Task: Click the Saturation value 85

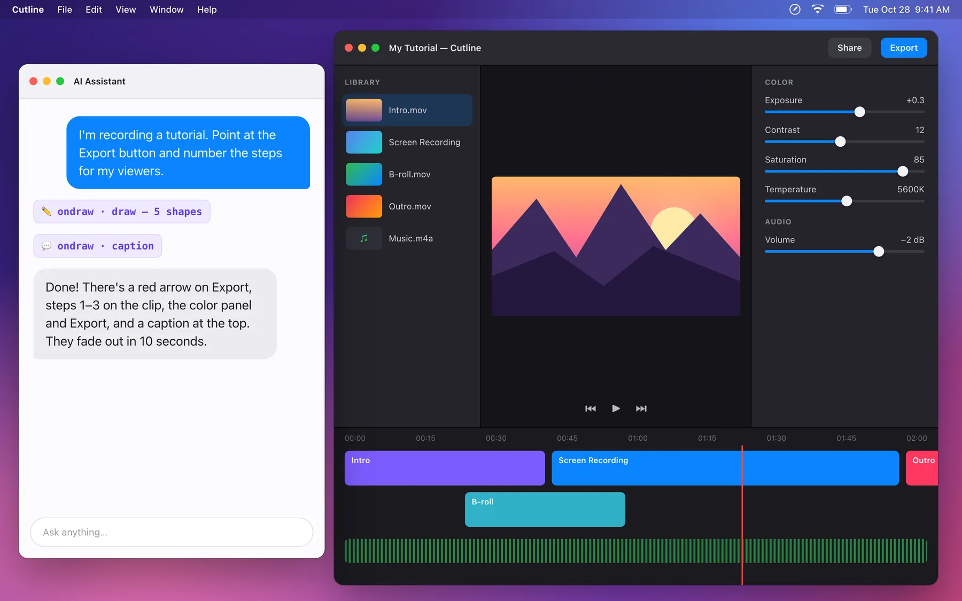Action: [x=919, y=160]
